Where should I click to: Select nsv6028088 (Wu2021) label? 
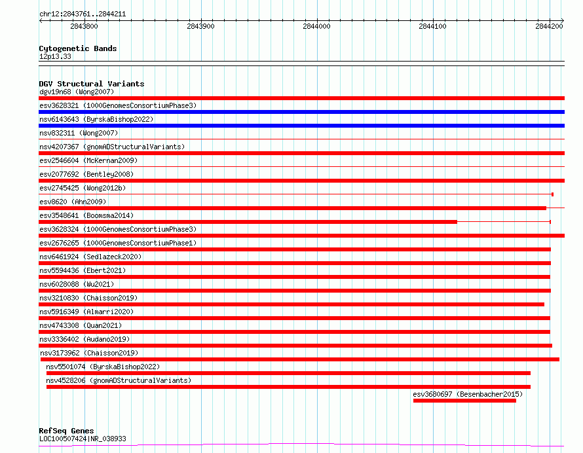point(77,284)
